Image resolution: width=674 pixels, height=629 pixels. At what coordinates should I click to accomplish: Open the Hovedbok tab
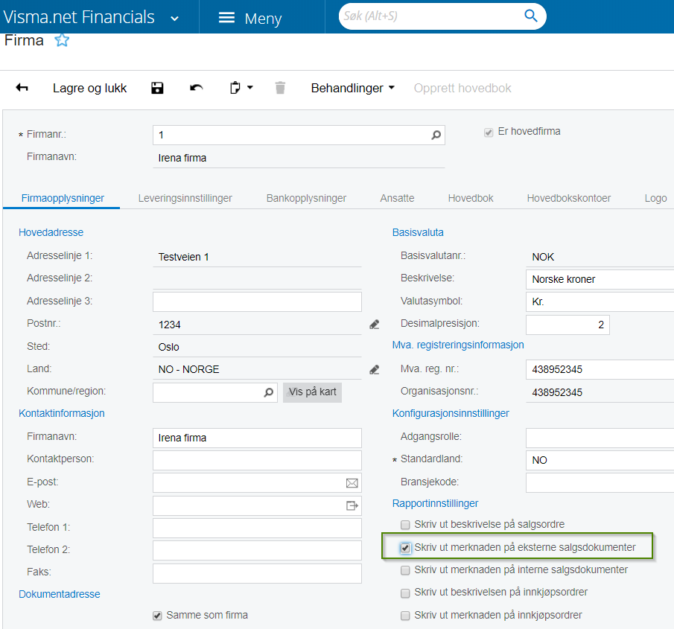(471, 198)
